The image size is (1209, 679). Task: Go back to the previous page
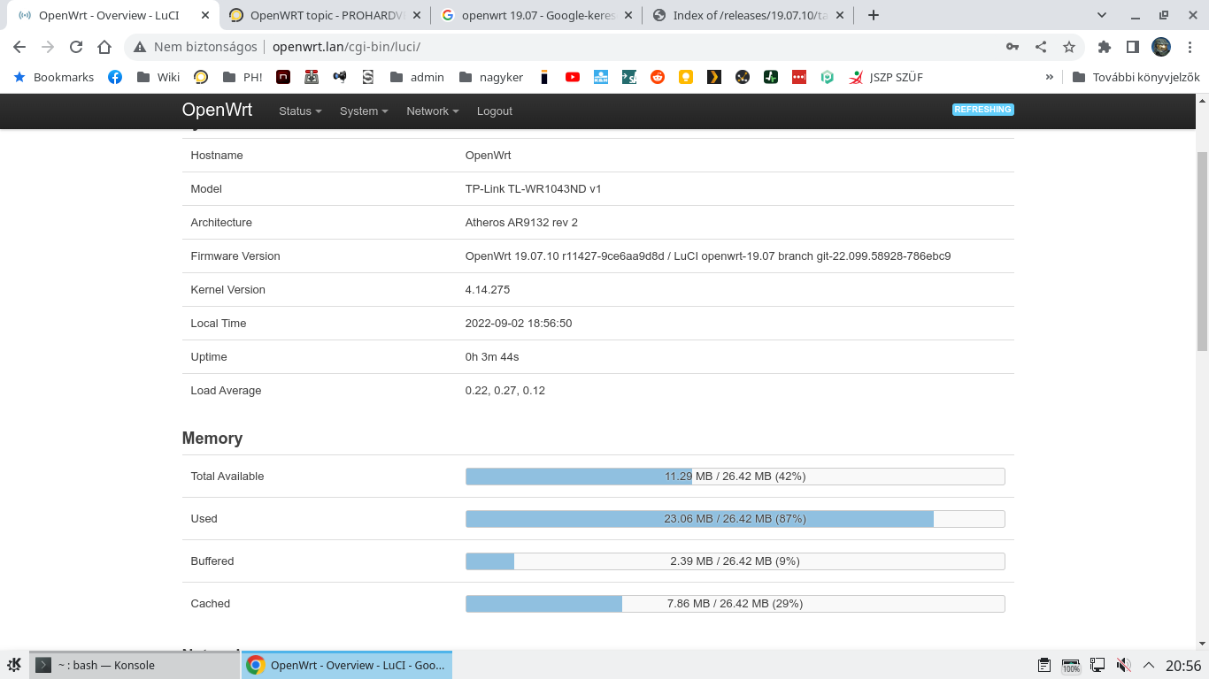pyautogui.click(x=19, y=47)
